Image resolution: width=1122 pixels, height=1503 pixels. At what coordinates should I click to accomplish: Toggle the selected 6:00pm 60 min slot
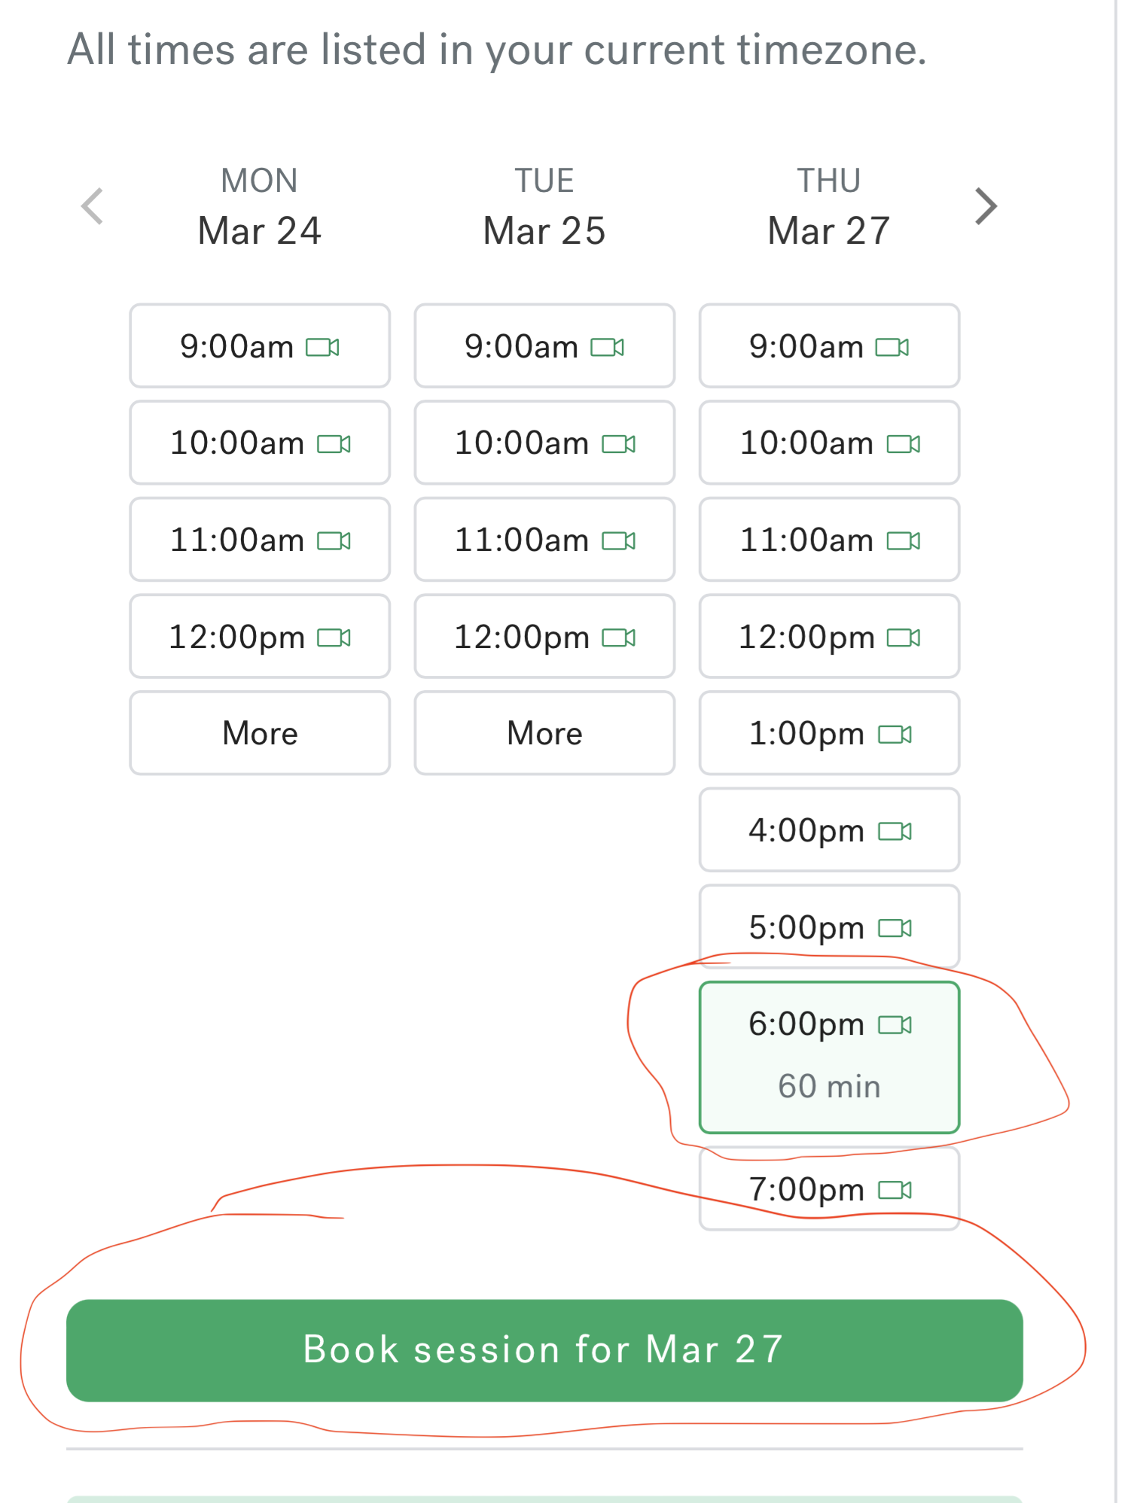point(829,1057)
